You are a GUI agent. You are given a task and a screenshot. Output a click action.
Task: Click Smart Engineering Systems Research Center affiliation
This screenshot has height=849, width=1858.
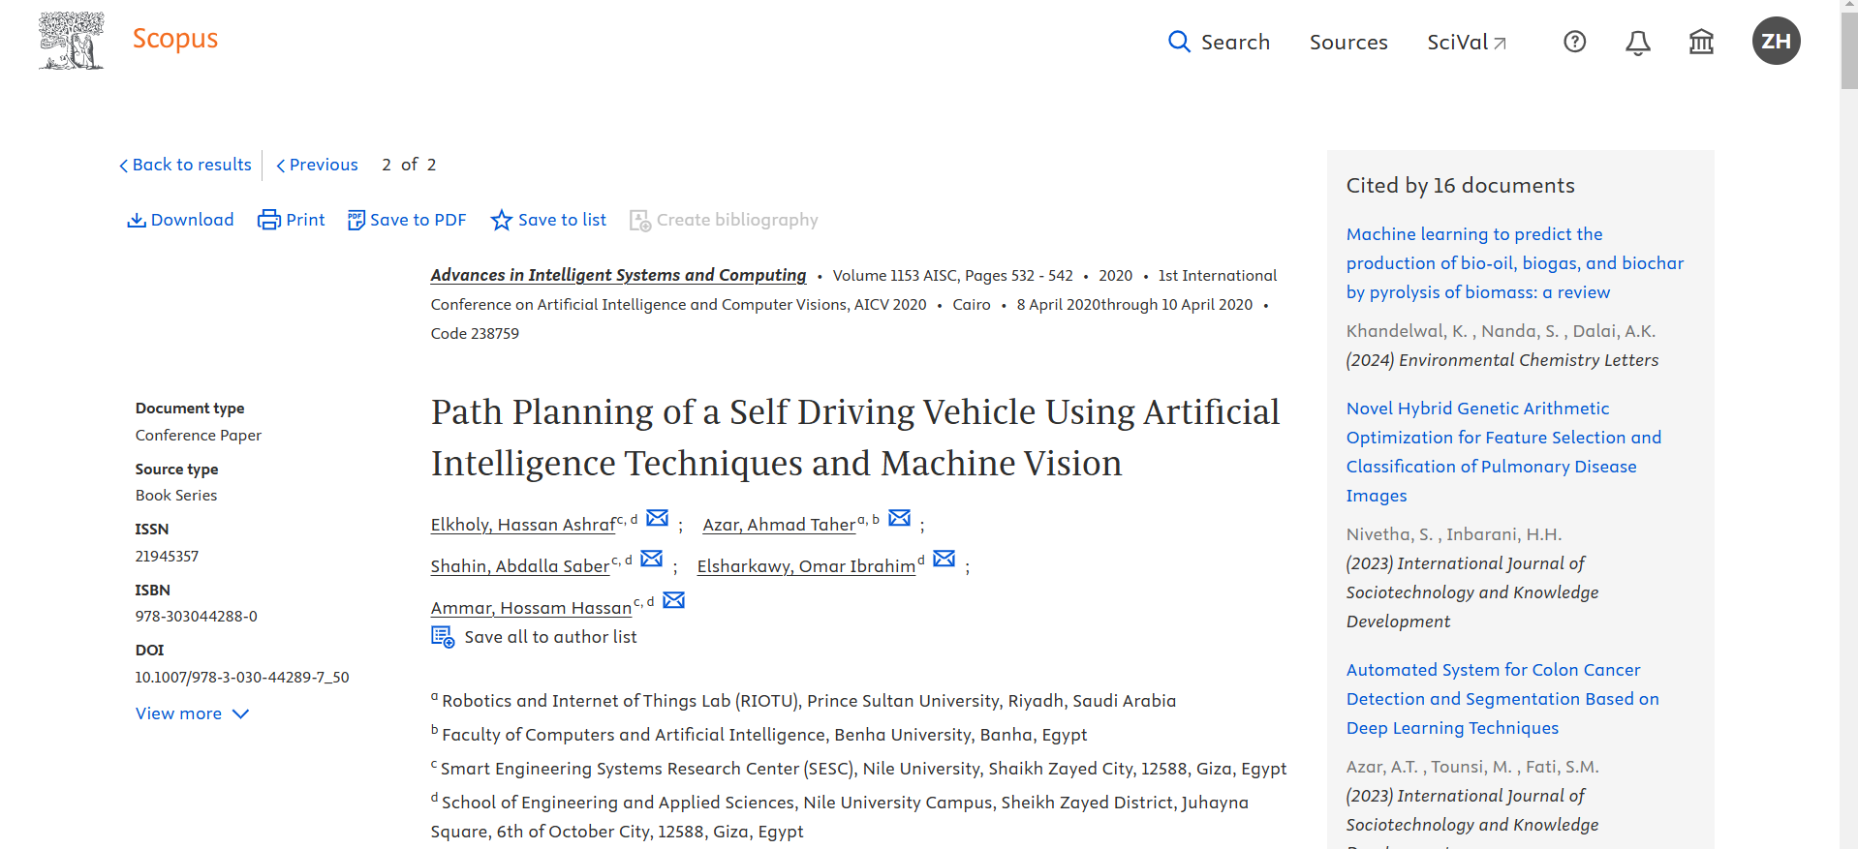click(x=863, y=769)
